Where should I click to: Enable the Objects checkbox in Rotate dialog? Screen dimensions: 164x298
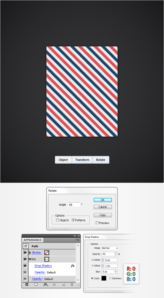(x=57, y=220)
